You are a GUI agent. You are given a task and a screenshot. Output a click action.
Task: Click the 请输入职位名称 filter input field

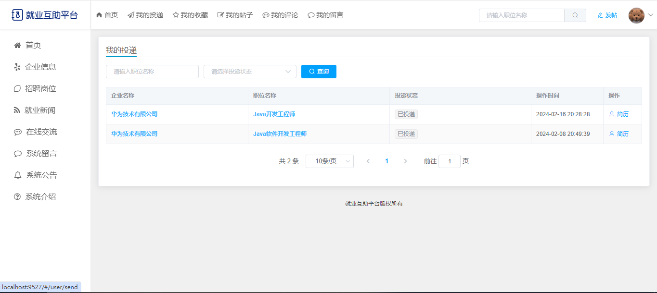152,72
